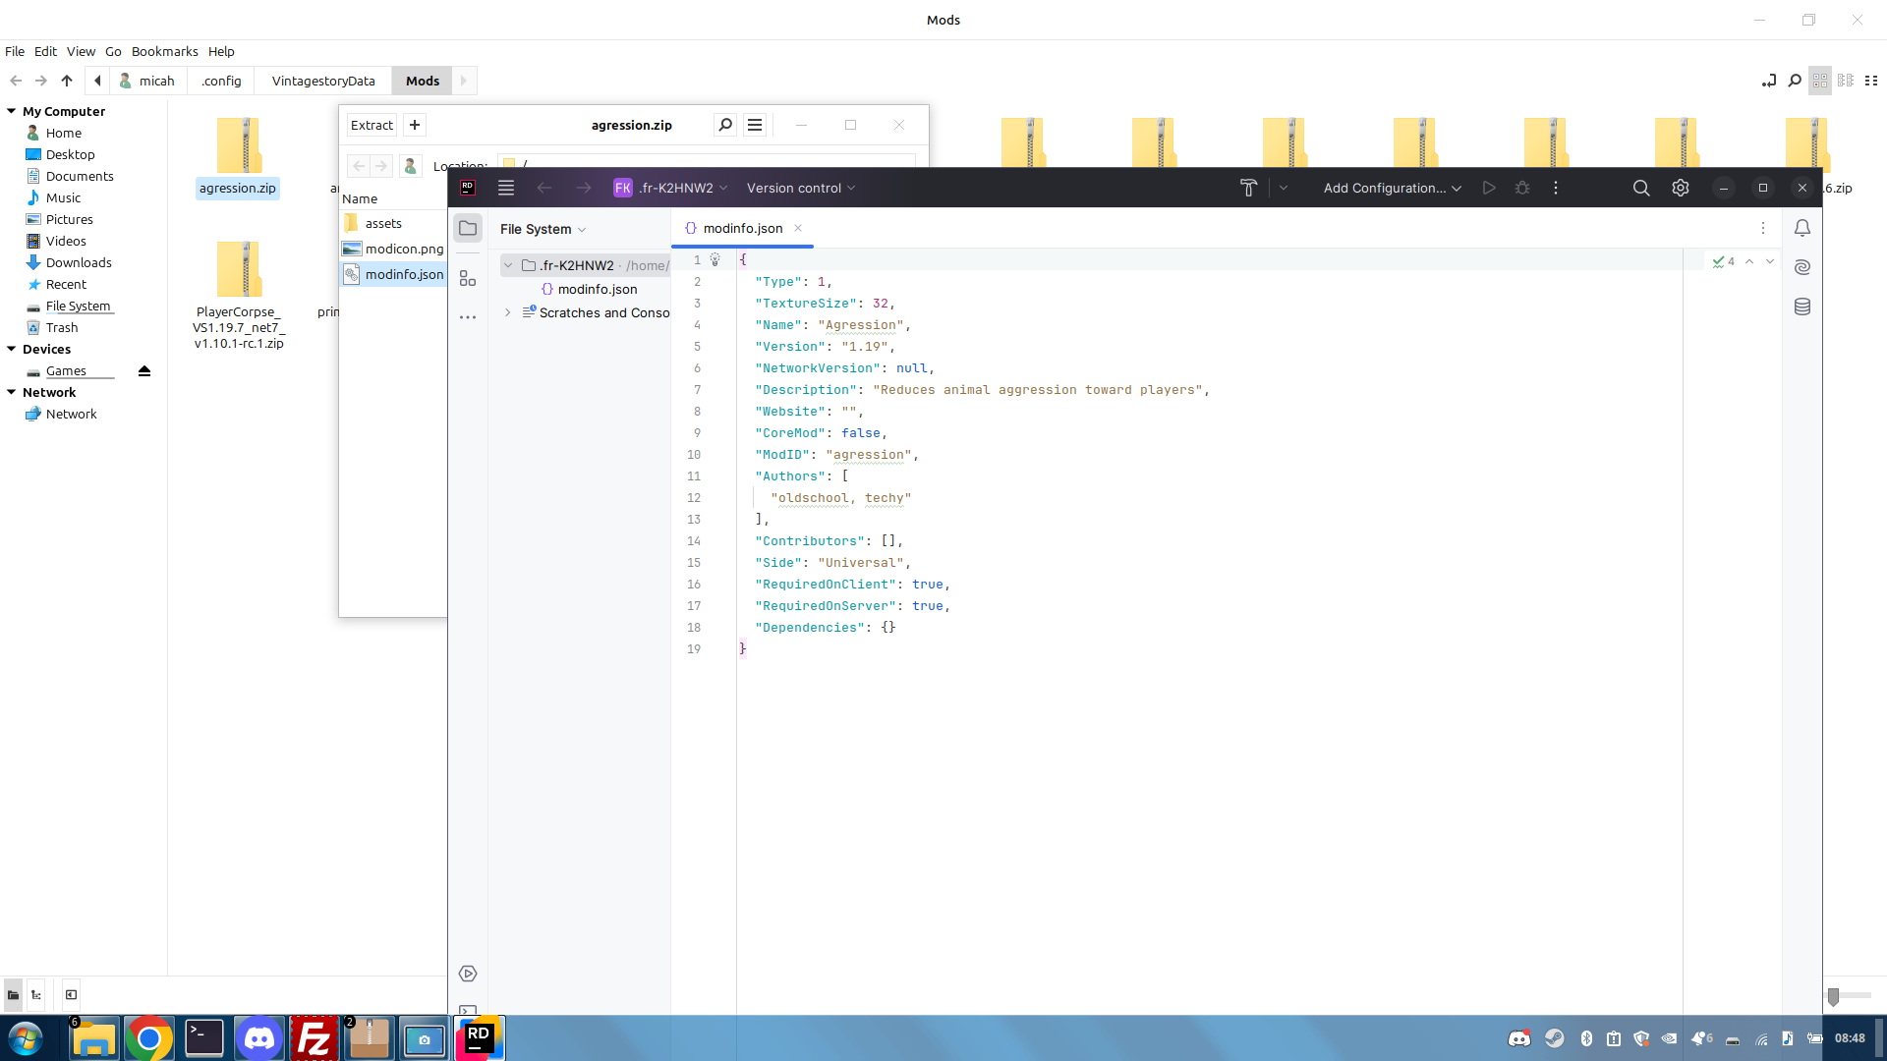Screen dimensions: 1887x1061
Task: Open the Version control dropdown
Action: 800,188
